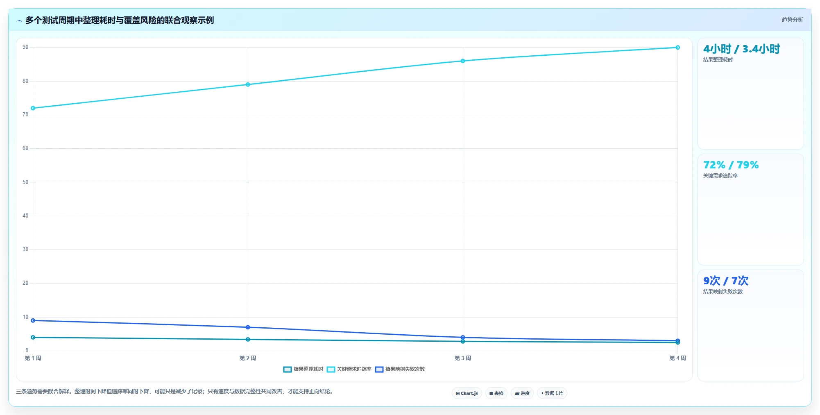Select the 第 2 周 point on the 结果整理耗时 line
This screenshot has width=820, height=415.
(x=248, y=339)
